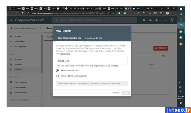Image resolution: width=191 pixels, height=113 pixels.
Task: Open the users and permissions icon
Action: point(150,20)
